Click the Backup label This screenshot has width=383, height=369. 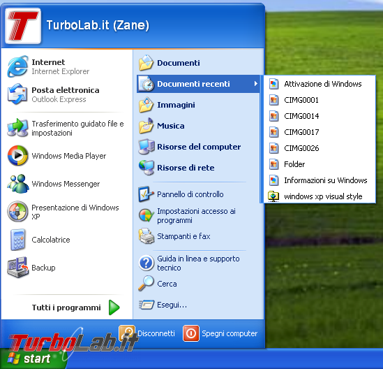pyautogui.click(x=43, y=268)
